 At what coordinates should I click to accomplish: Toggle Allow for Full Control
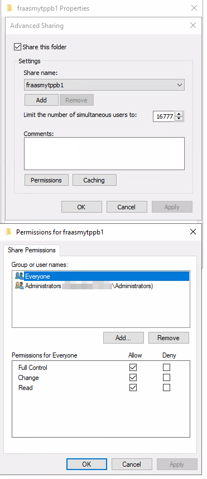click(133, 368)
